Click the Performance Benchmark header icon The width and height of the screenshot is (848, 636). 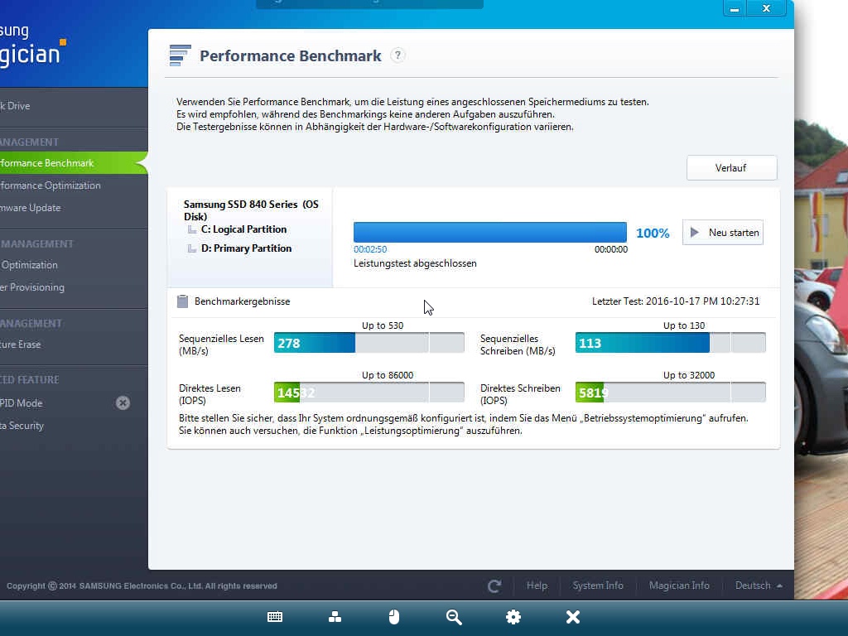[x=180, y=55]
